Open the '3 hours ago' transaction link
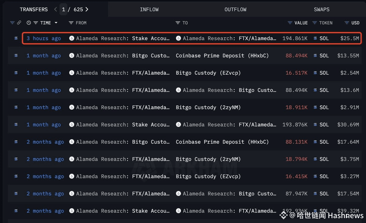 click(44, 38)
